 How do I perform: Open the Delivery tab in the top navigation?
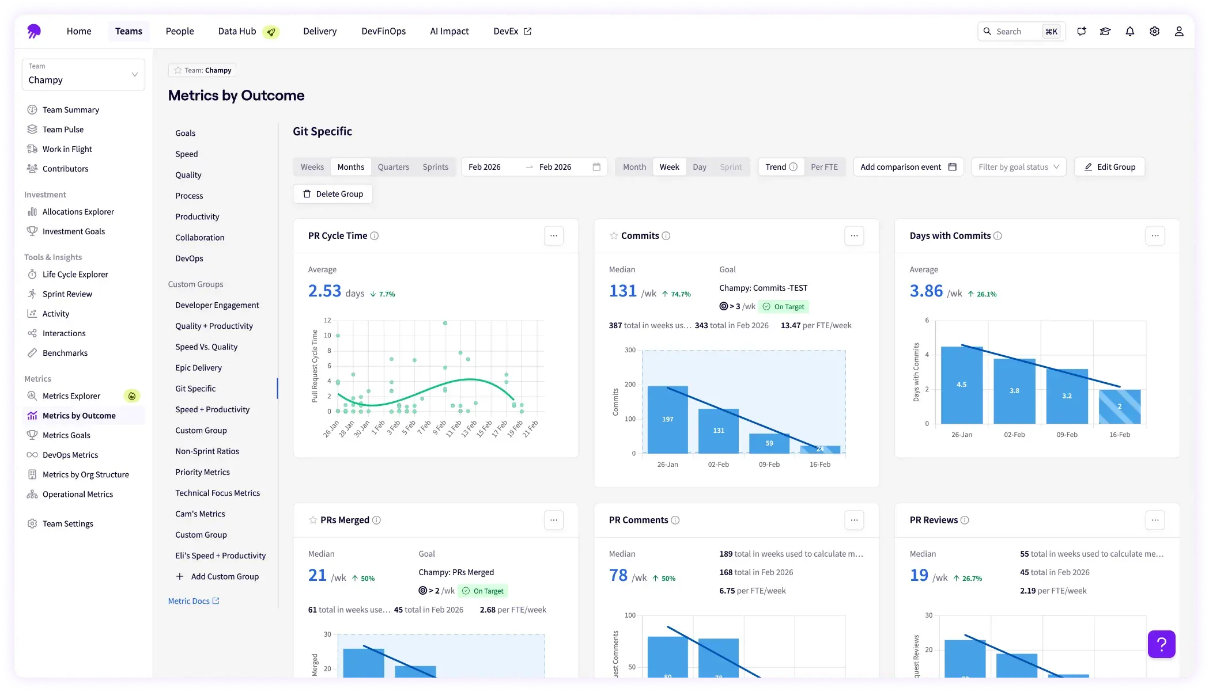point(320,31)
